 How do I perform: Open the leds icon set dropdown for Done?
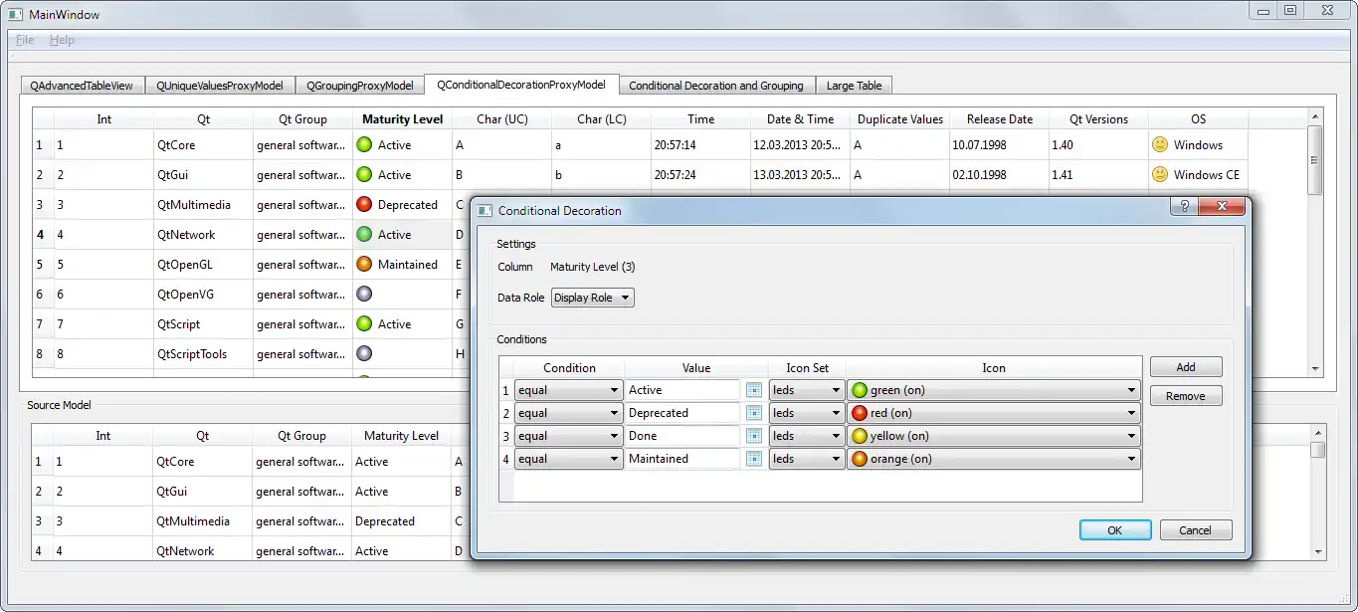click(x=807, y=436)
